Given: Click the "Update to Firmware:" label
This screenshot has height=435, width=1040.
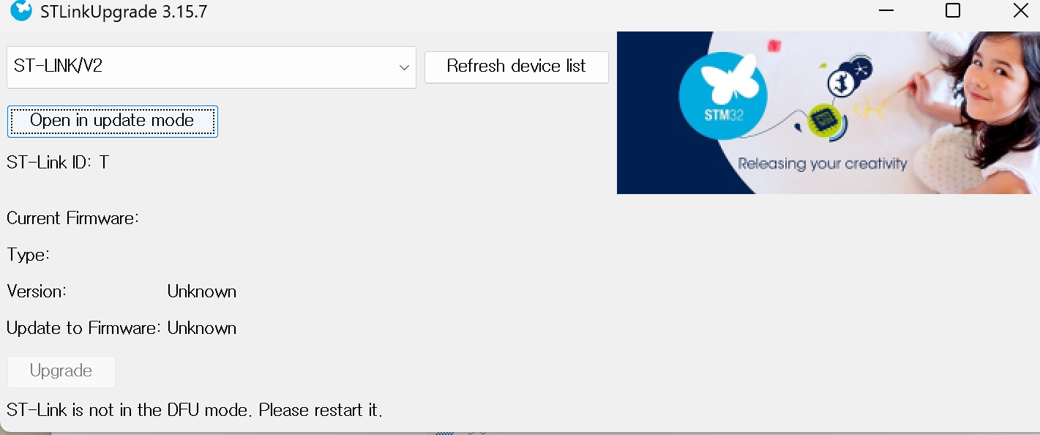Looking at the screenshot, I should coord(84,328).
